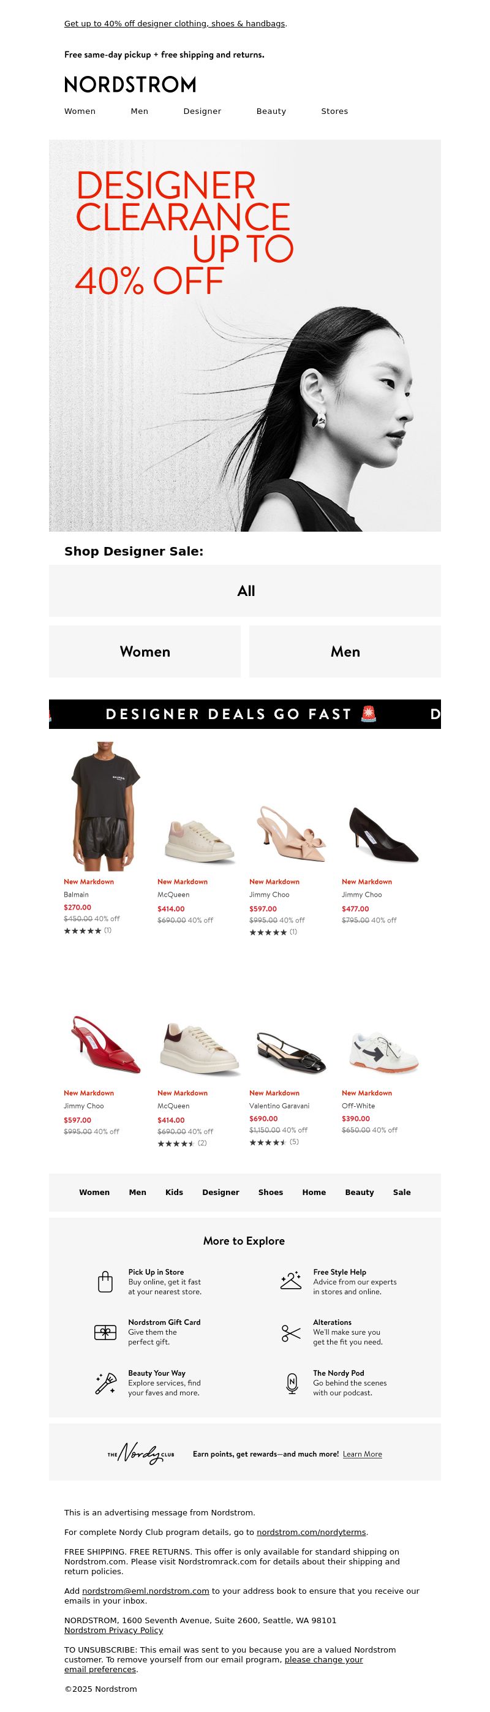Open the Designer menu in the top navigation
The height and width of the screenshot is (1712, 490).
coord(202,111)
